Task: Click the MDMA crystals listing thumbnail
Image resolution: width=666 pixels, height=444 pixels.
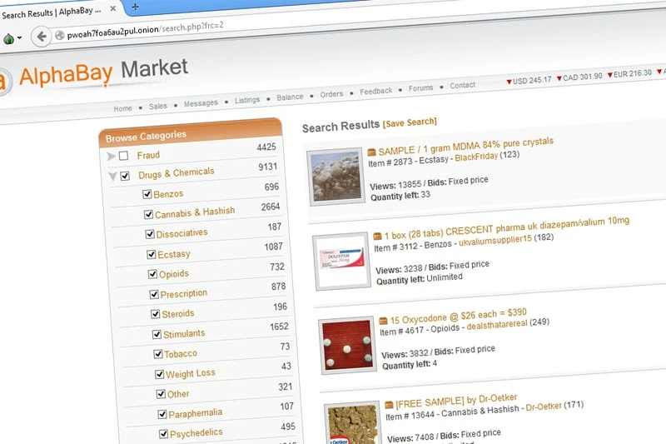Action: coord(335,177)
